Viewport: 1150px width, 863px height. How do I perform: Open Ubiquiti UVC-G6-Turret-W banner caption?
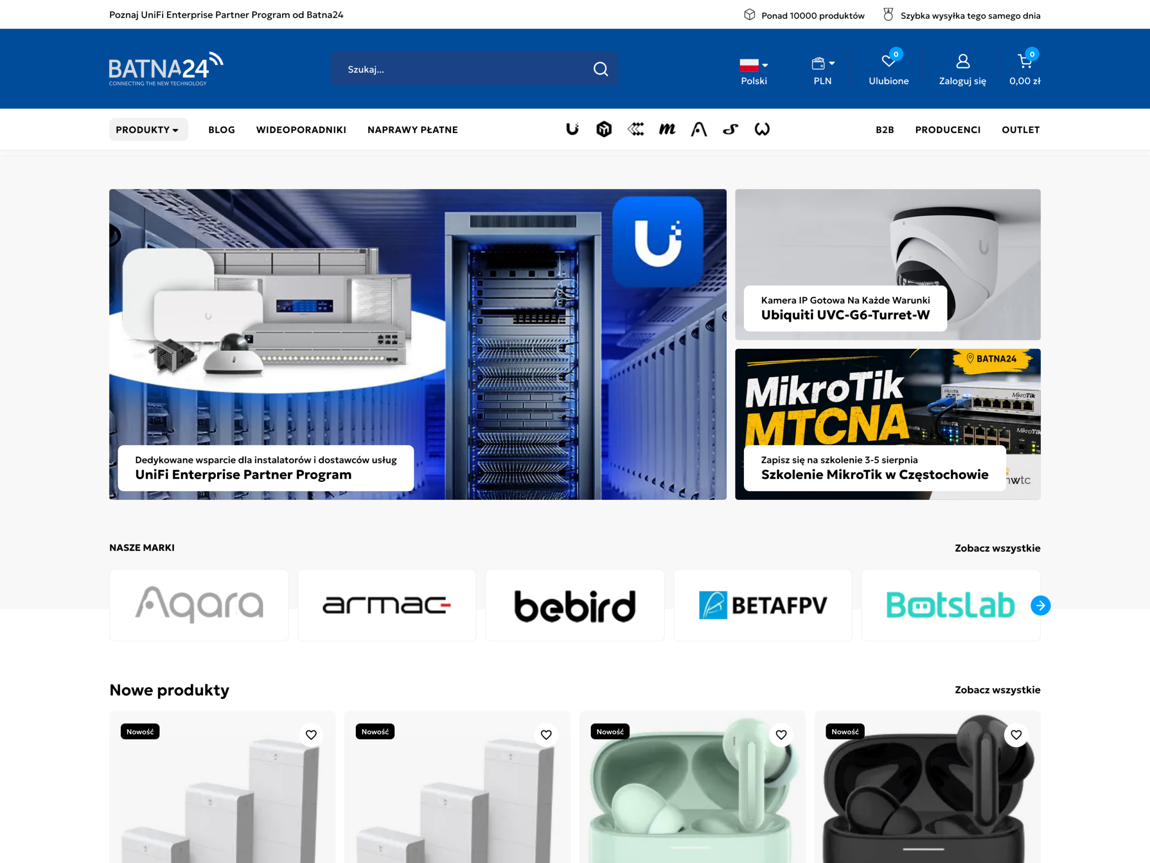click(x=845, y=308)
